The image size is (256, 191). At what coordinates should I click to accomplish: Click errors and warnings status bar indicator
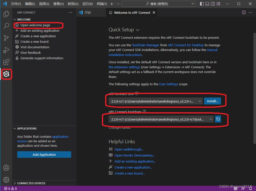pos(10,188)
